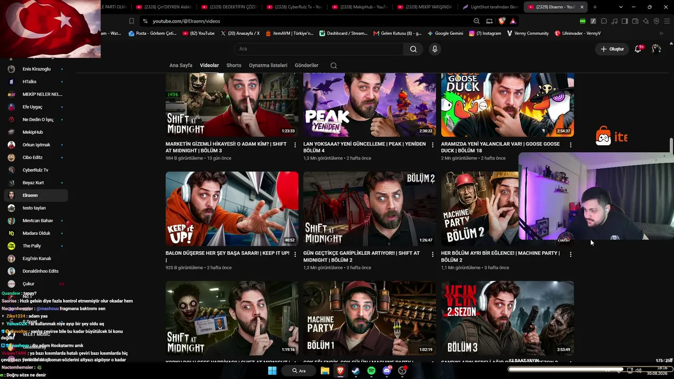Switch to the LightShot browser tab
The image size is (674, 379).
pos(490,7)
